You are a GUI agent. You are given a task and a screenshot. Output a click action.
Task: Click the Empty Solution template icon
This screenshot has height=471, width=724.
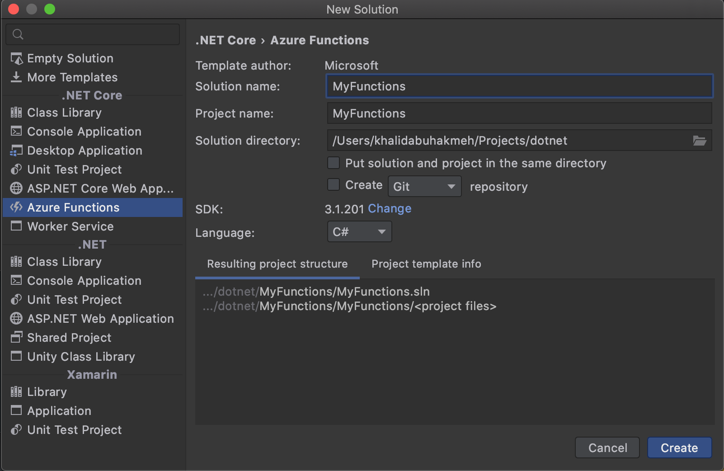[16, 58]
